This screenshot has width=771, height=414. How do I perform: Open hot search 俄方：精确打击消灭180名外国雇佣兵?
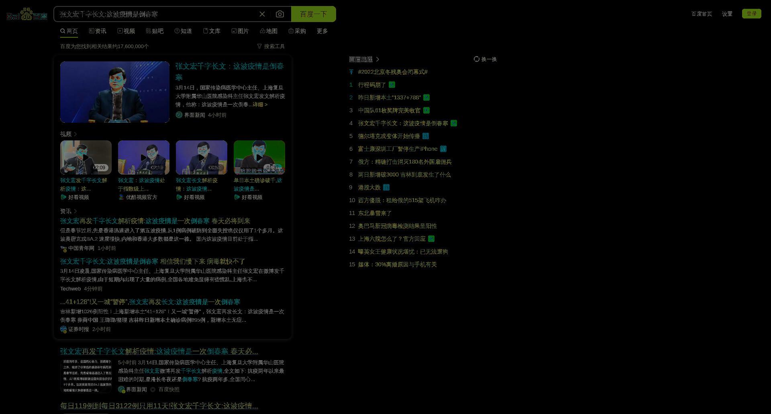[405, 162]
